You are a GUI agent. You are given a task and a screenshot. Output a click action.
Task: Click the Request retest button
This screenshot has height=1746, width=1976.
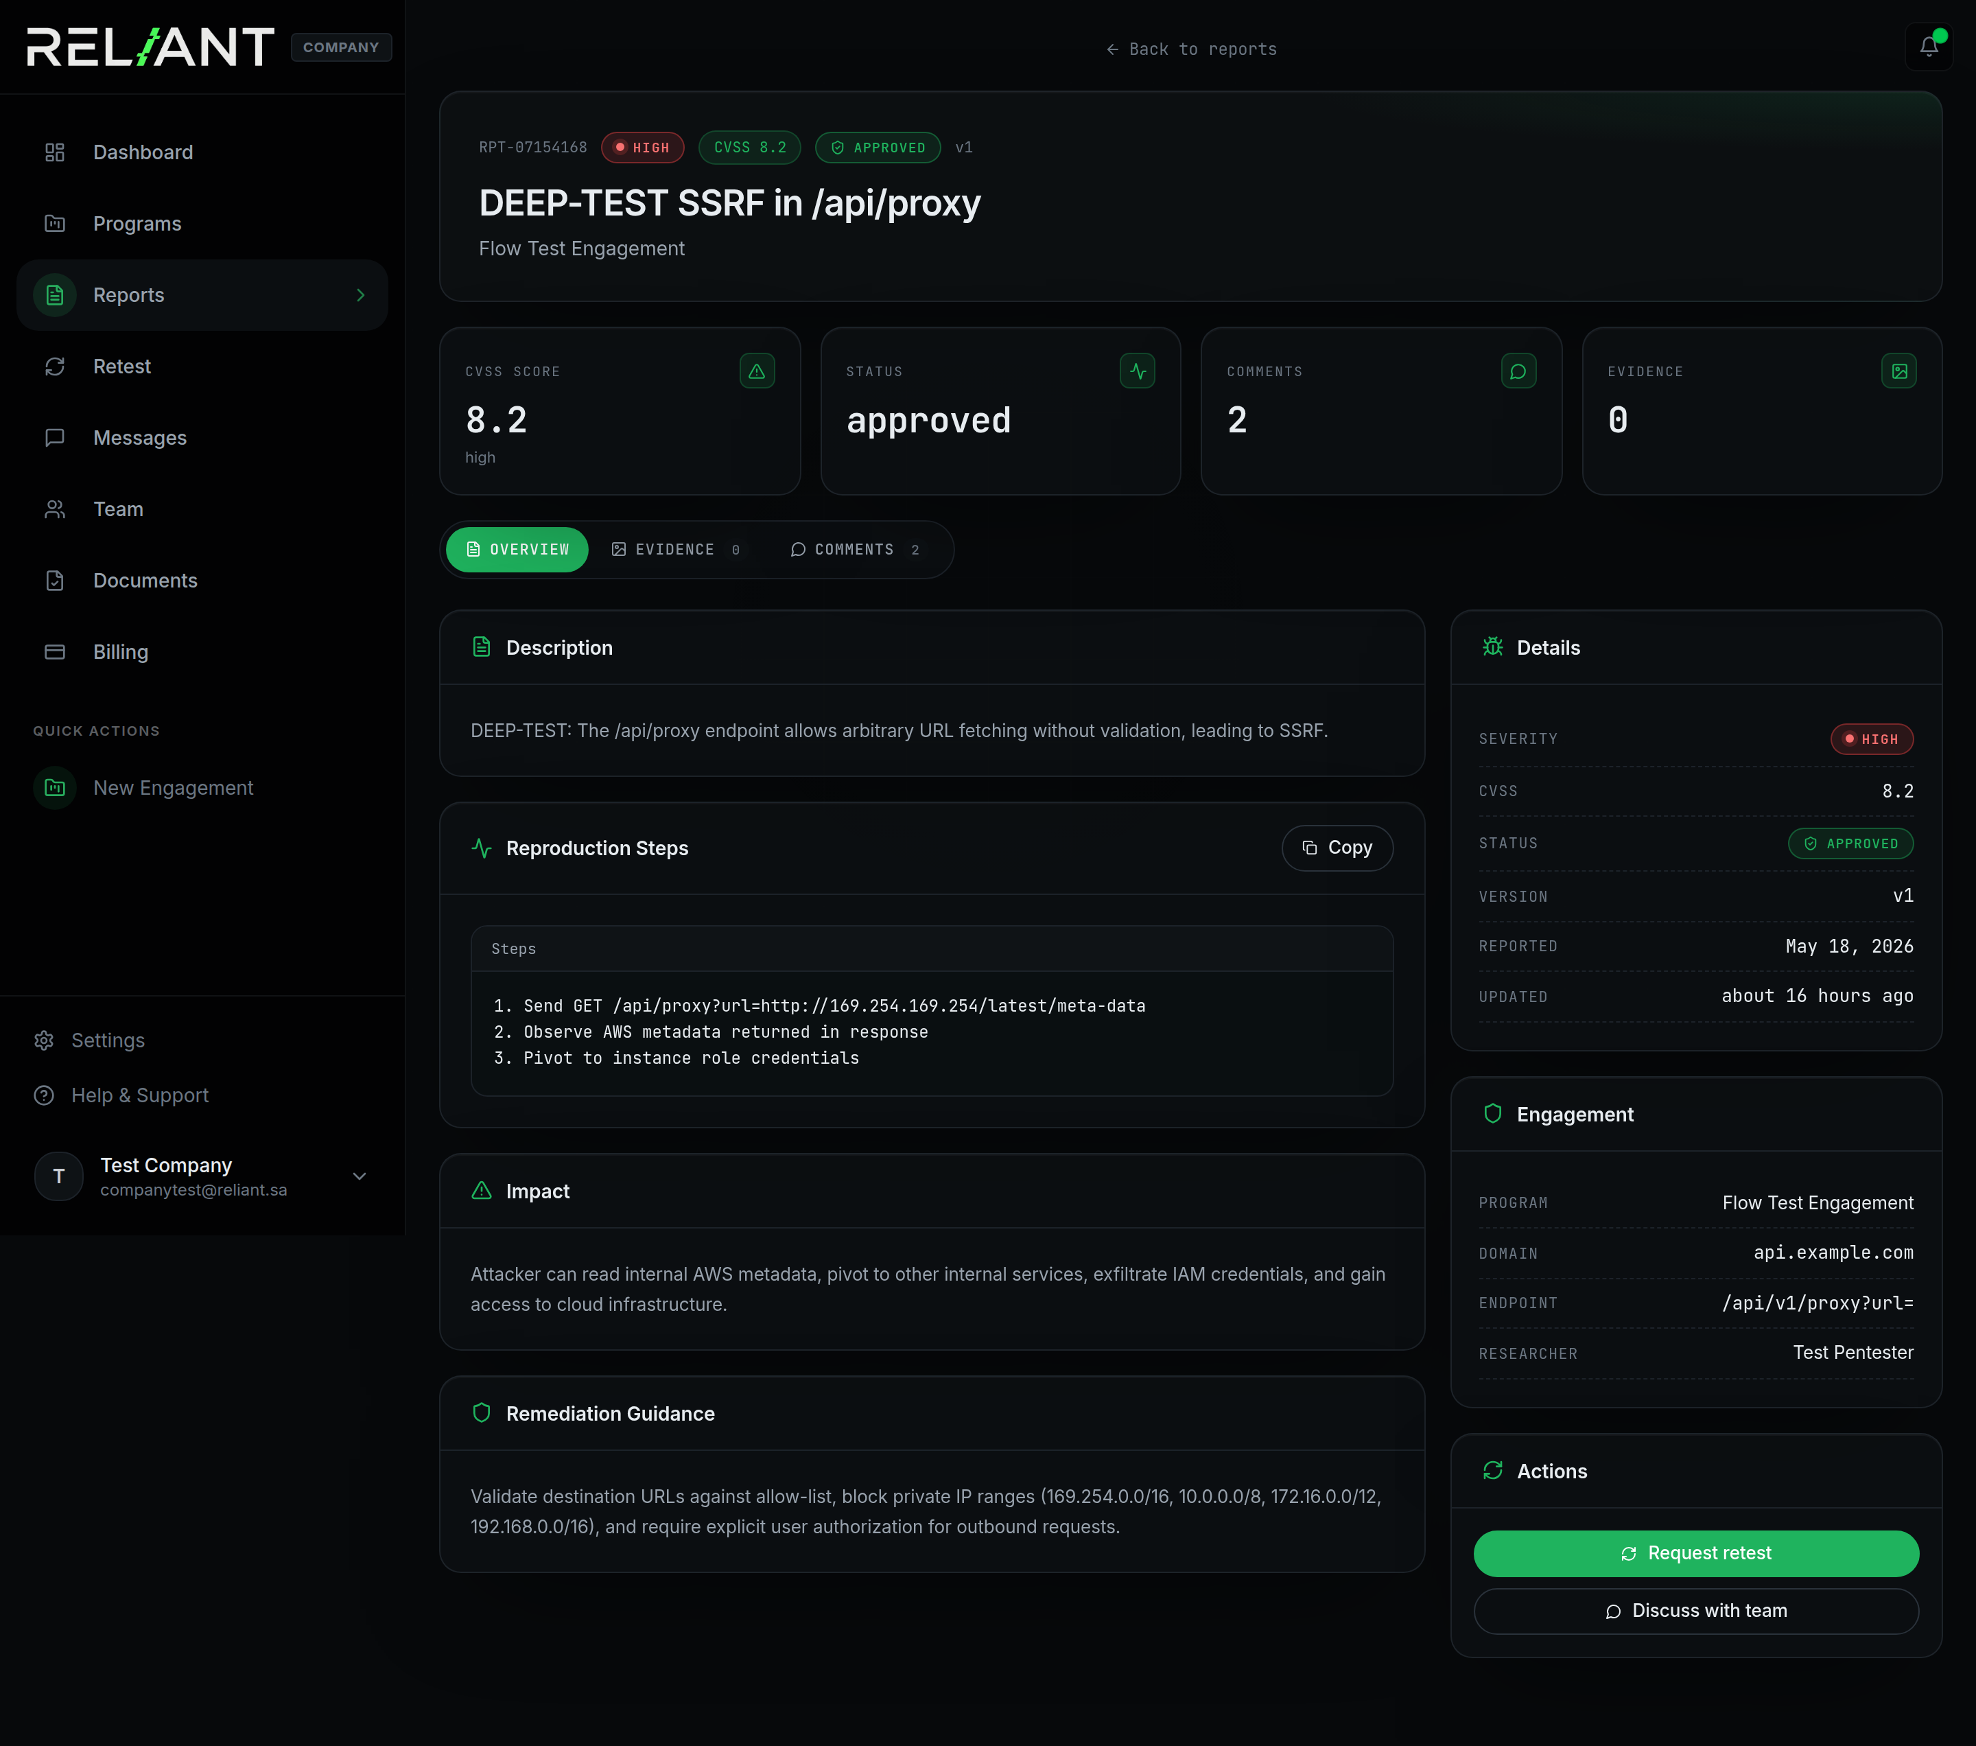point(1695,1552)
